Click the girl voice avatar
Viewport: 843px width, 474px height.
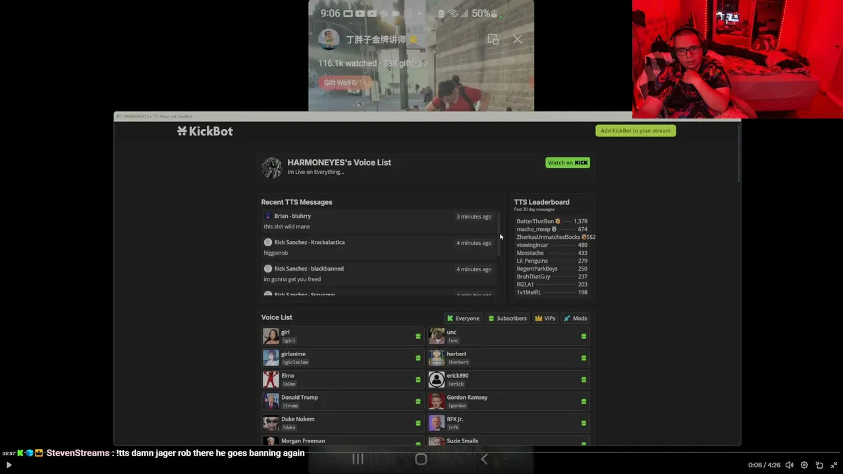(271, 336)
